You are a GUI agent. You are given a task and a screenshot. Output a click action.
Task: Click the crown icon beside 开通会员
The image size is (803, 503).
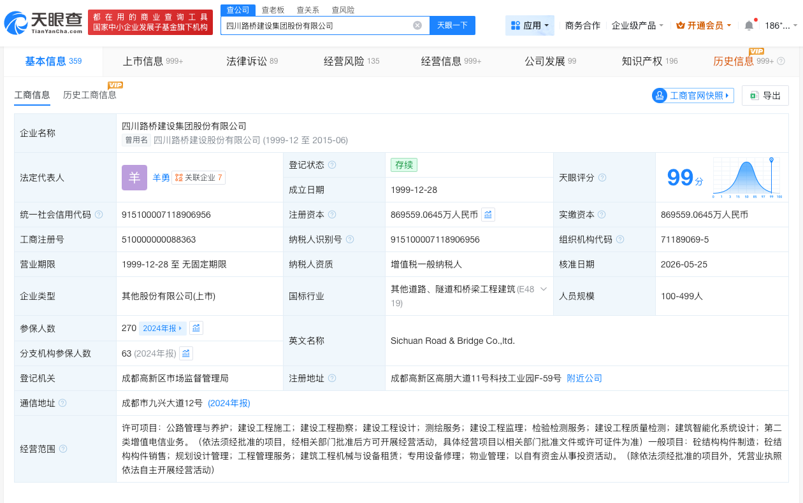click(x=681, y=25)
